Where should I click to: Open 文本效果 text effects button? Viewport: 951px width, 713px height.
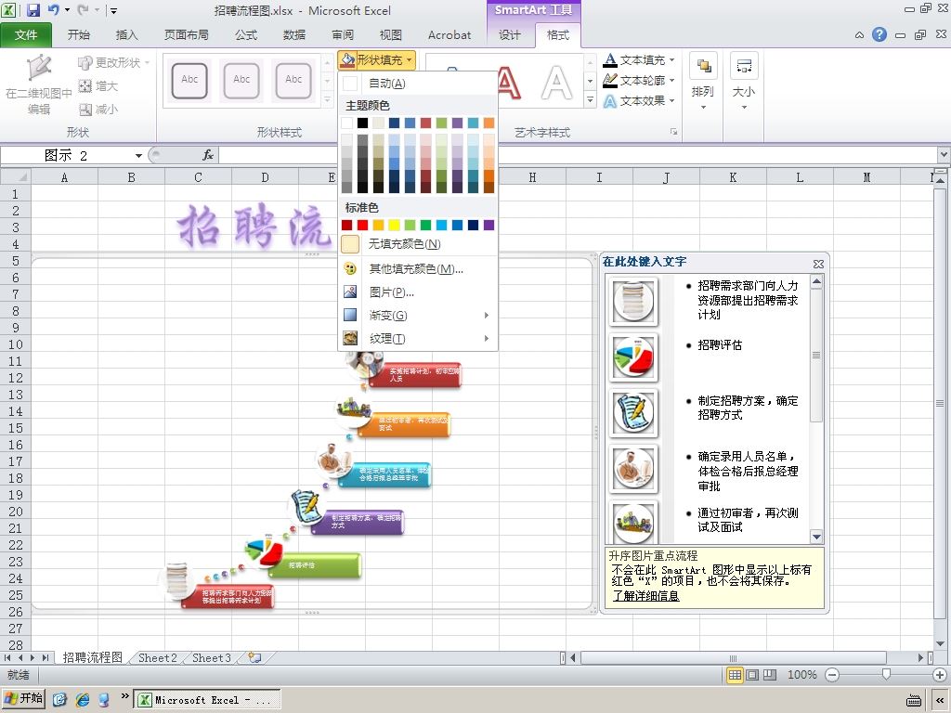pyautogui.click(x=638, y=100)
